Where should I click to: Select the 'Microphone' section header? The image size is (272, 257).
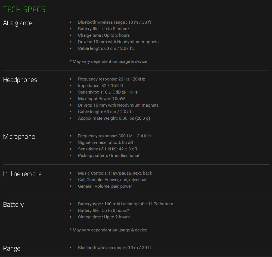[x=19, y=137]
